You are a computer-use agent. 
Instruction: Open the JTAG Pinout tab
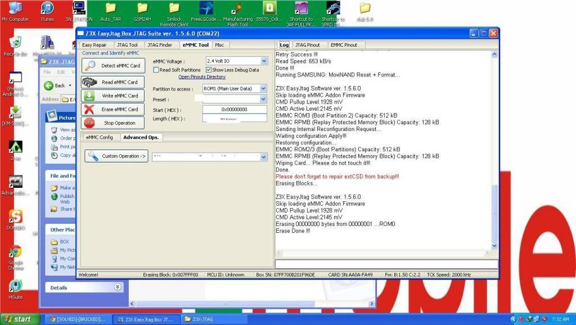point(308,45)
